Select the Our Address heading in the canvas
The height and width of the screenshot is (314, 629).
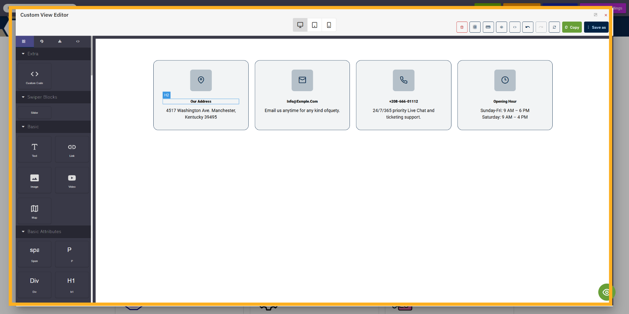pyautogui.click(x=201, y=101)
